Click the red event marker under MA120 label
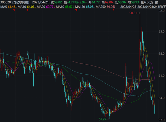166x122 pixels. (x=76, y=10)
